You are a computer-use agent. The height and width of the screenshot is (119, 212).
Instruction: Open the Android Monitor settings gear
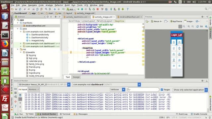(x=202, y=81)
